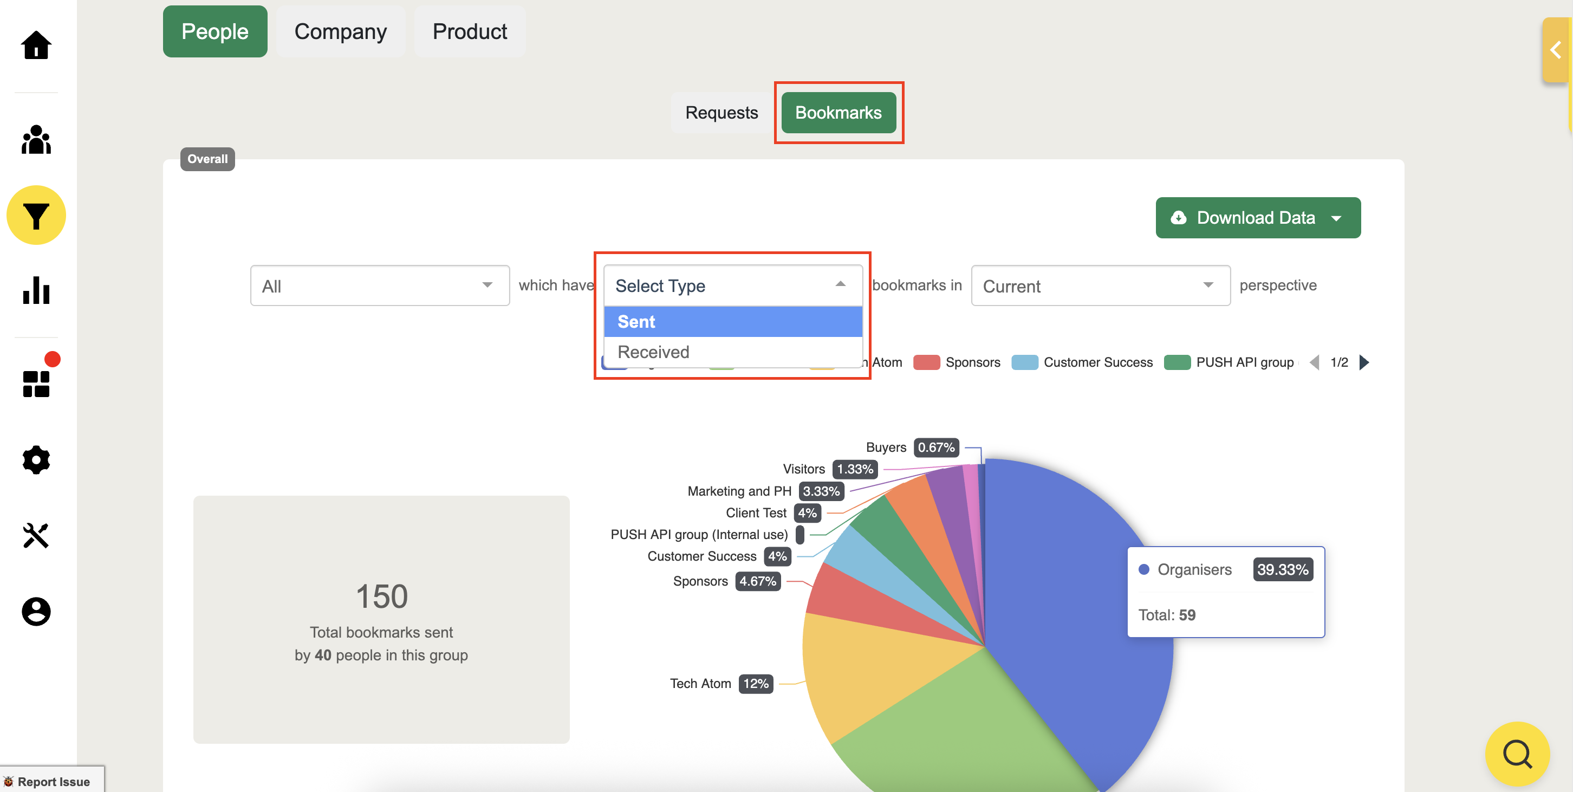The image size is (1573, 792).
Task: Switch to the Company tab
Action: [340, 31]
